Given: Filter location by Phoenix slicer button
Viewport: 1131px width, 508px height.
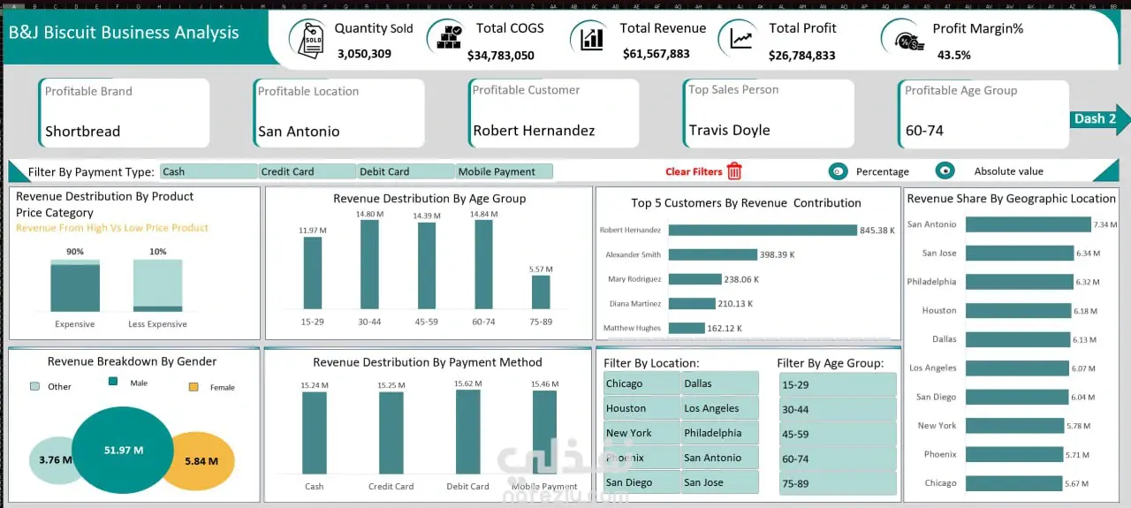Looking at the screenshot, I should pyautogui.click(x=641, y=458).
